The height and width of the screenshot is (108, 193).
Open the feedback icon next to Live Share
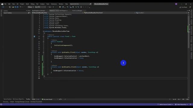click(x=190, y=7)
